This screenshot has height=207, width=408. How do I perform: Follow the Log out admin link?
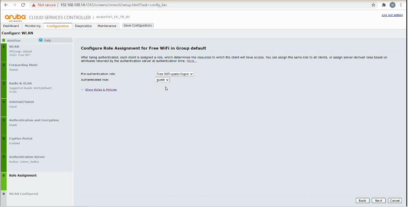(392, 15)
